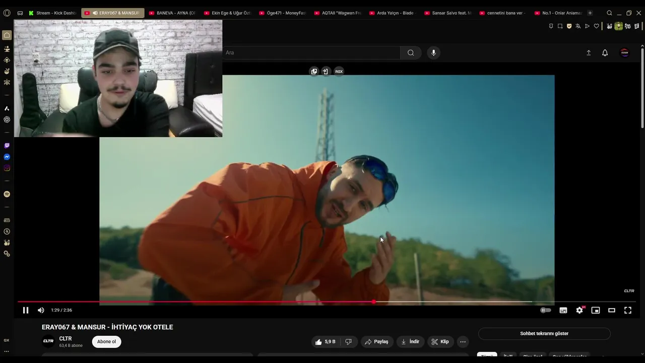Switch to Stream - Kick Dashboard tab
The image size is (645, 363).
tap(53, 13)
